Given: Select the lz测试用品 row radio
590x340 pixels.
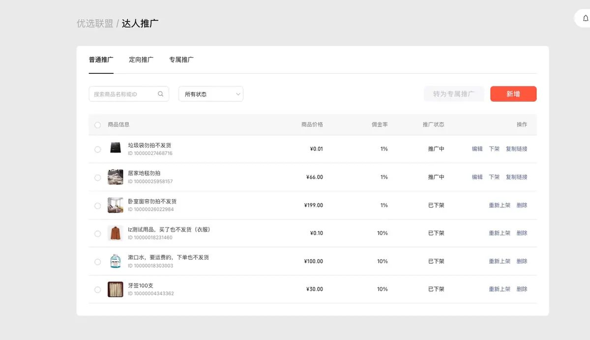Looking at the screenshot, I should point(97,234).
